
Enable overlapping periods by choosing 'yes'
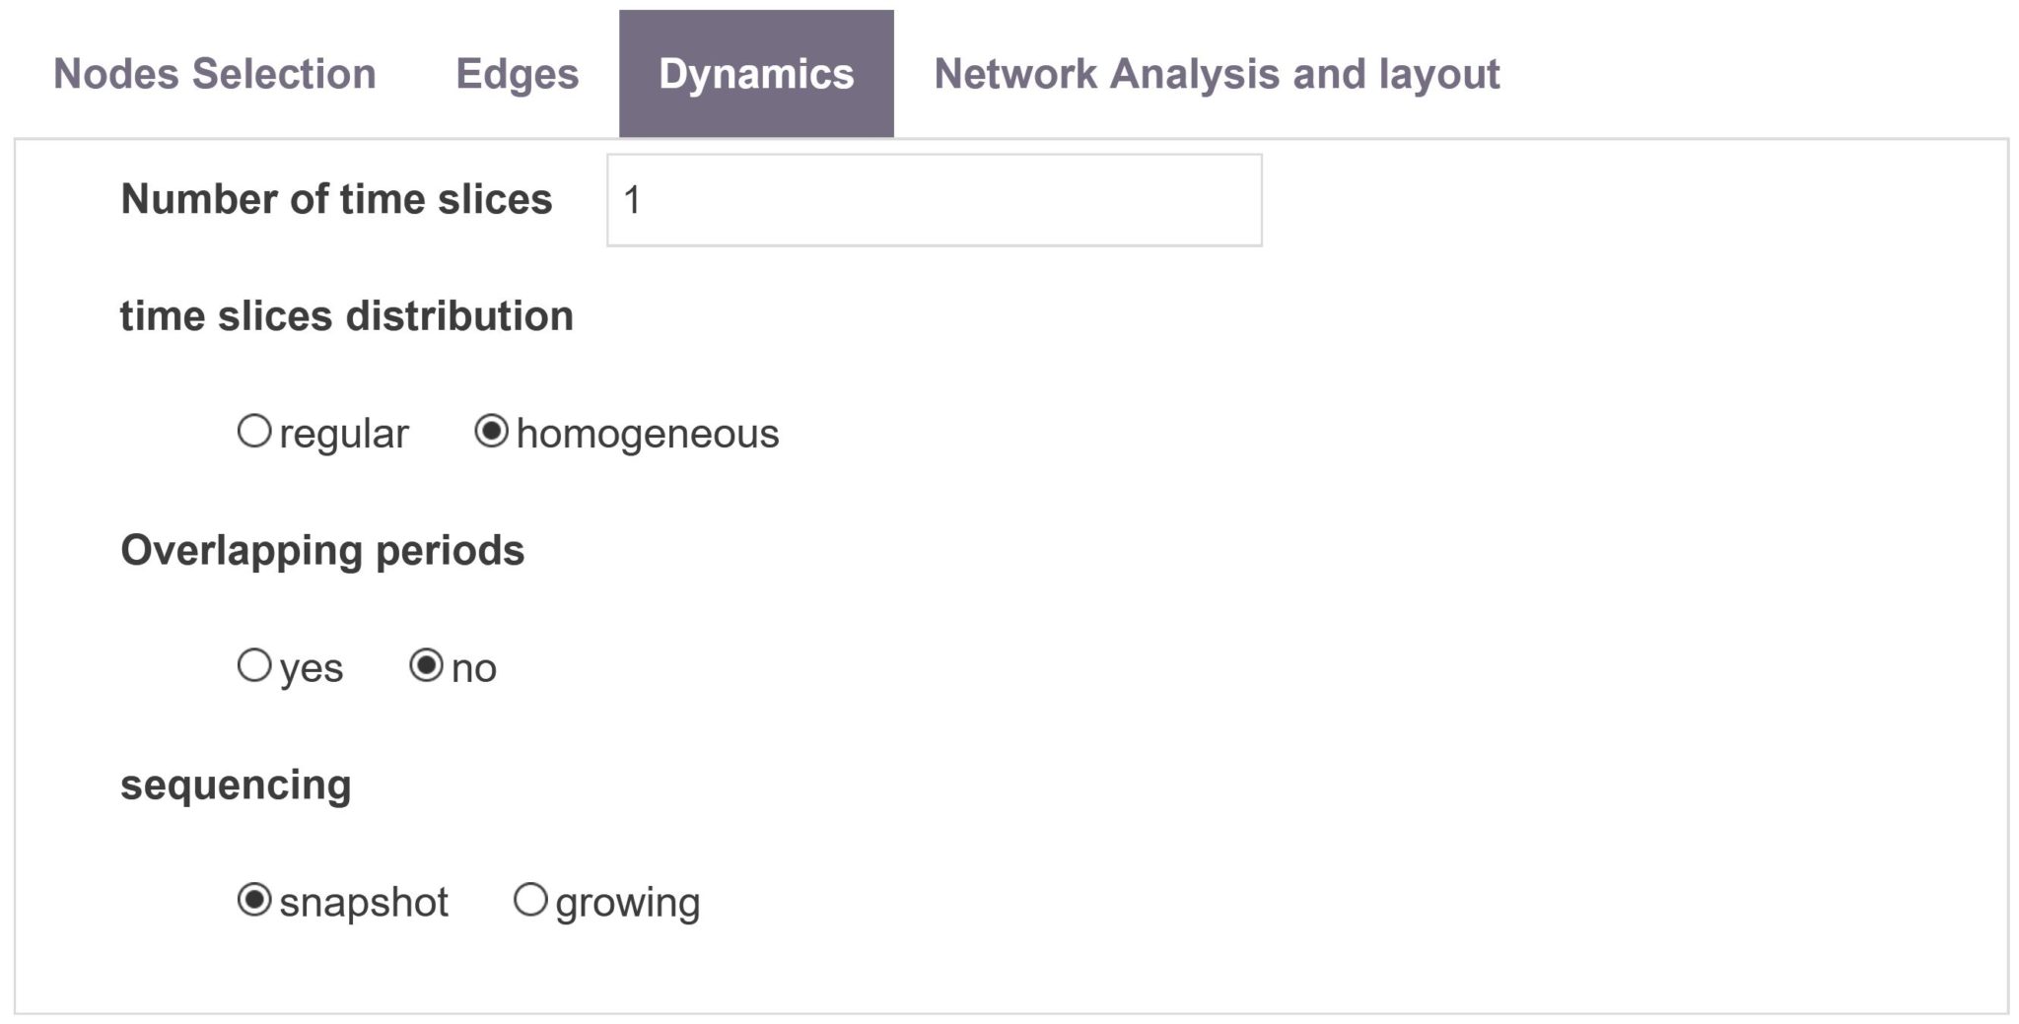point(256,667)
